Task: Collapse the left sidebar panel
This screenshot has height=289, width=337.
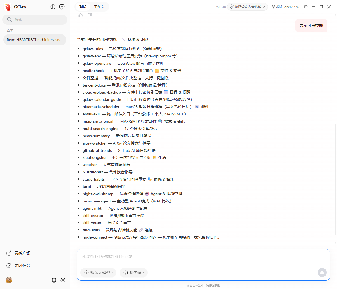Action: click(x=53, y=7)
